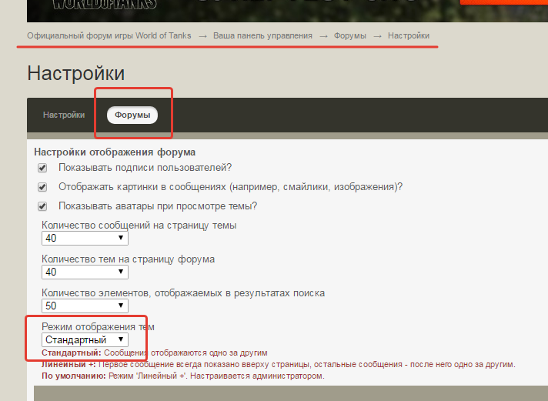Switch to the 'Настройки' tab

point(64,115)
